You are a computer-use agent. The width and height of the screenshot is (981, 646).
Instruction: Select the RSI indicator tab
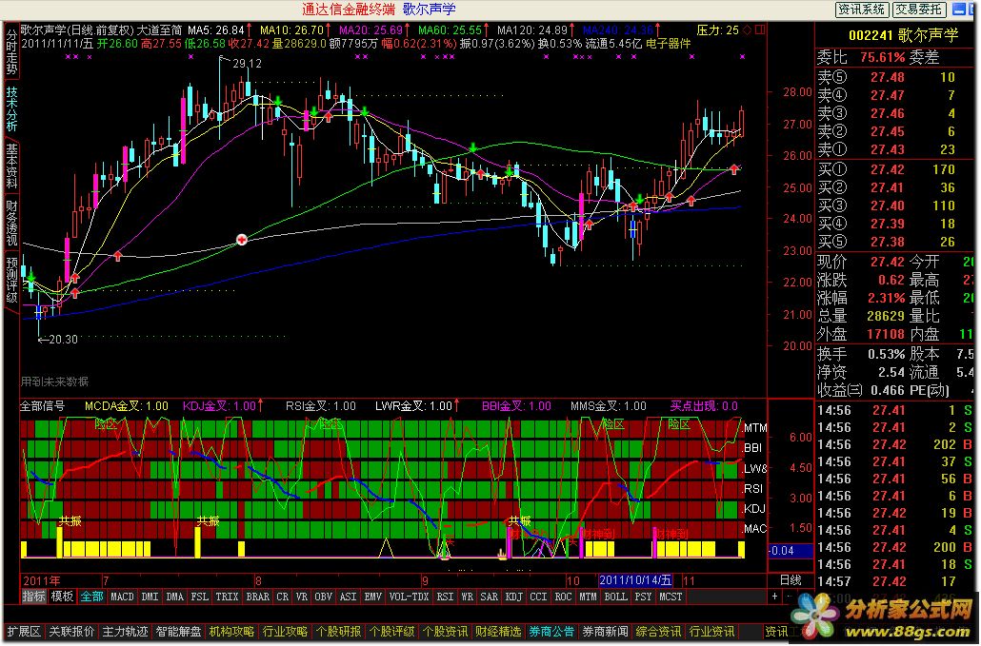pos(445,597)
